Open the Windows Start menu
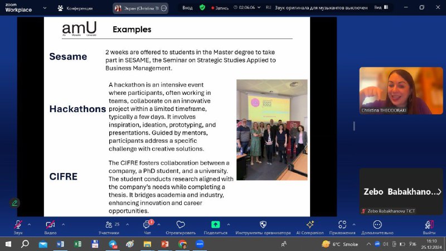This screenshot has height=251, width=446. point(8,244)
